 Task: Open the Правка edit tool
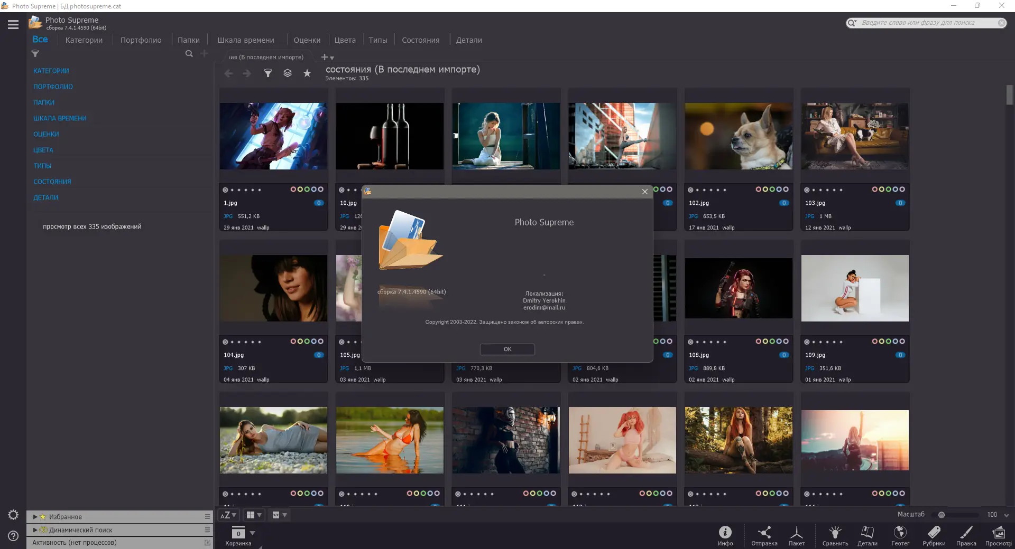[x=966, y=536]
